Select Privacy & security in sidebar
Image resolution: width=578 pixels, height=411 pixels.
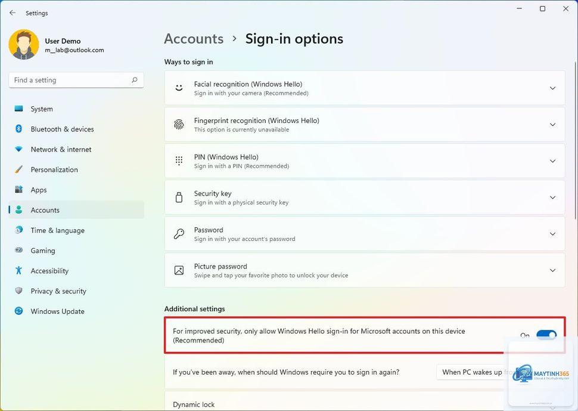coord(76,291)
